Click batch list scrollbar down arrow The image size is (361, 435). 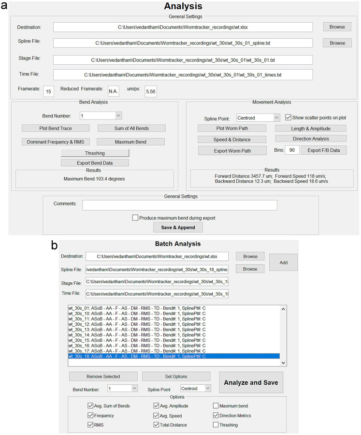point(283,362)
